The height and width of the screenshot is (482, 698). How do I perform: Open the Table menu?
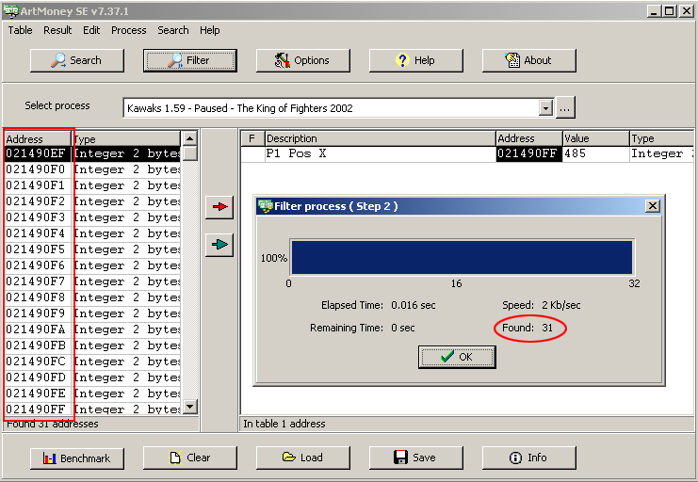[x=21, y=30]
